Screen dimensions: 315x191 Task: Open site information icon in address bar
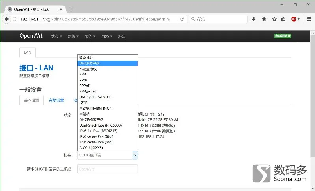[x=15, y=19]
